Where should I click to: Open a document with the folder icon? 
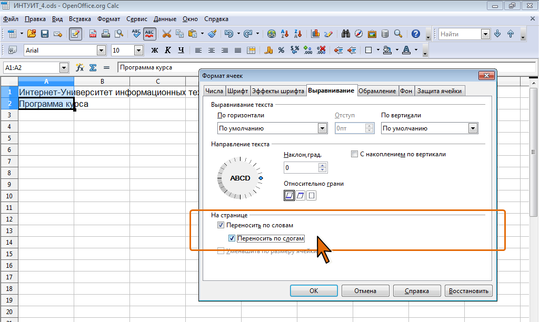tap(32, 34)
